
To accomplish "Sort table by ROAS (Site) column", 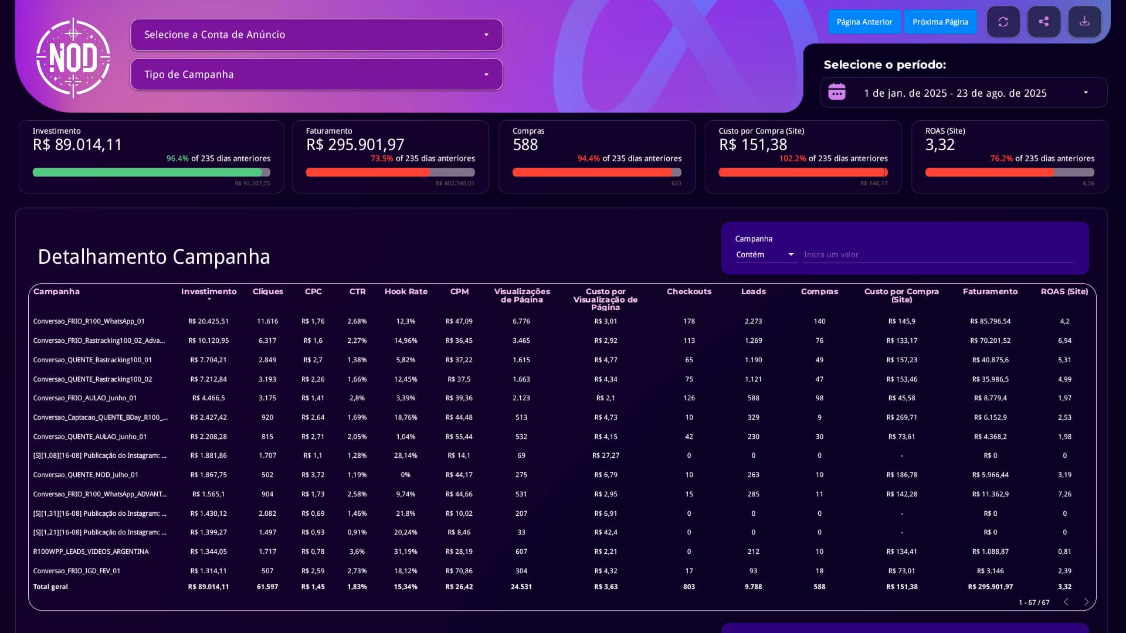I will point(1064,291).
